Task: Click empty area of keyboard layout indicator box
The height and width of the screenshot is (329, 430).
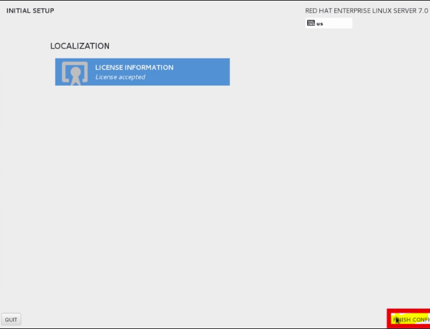Action: point(338,23)
